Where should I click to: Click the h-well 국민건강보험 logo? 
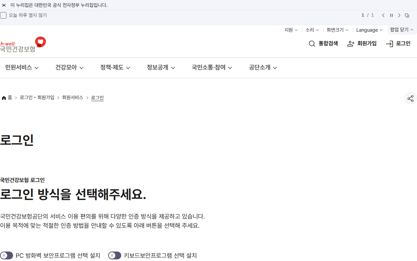(x=23, y=44)
